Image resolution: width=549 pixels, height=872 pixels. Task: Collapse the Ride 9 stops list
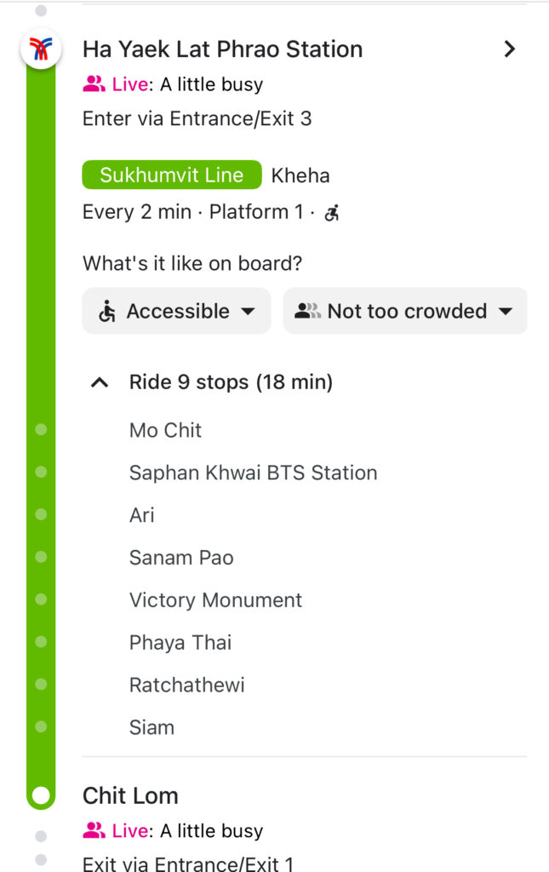point(100,382)
